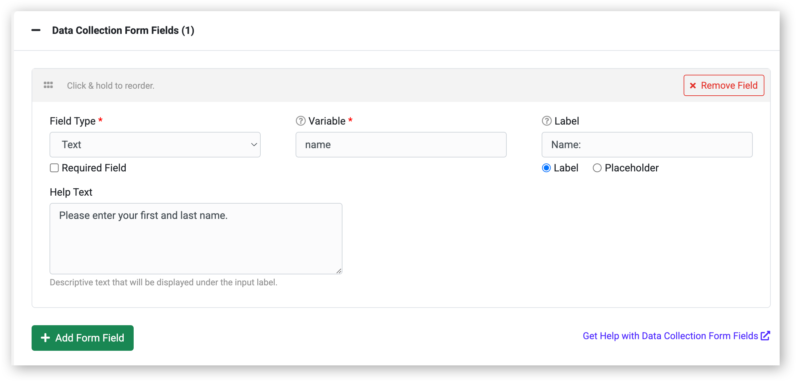Click the Remove Field button

point(724,85)
